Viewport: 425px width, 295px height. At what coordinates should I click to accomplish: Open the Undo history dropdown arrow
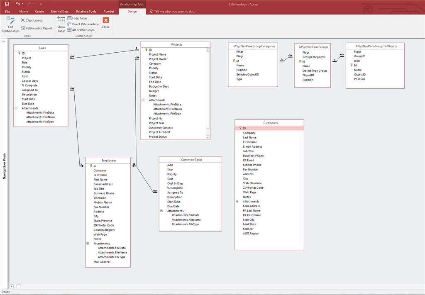pyautogui.click(x=22, y=4)
